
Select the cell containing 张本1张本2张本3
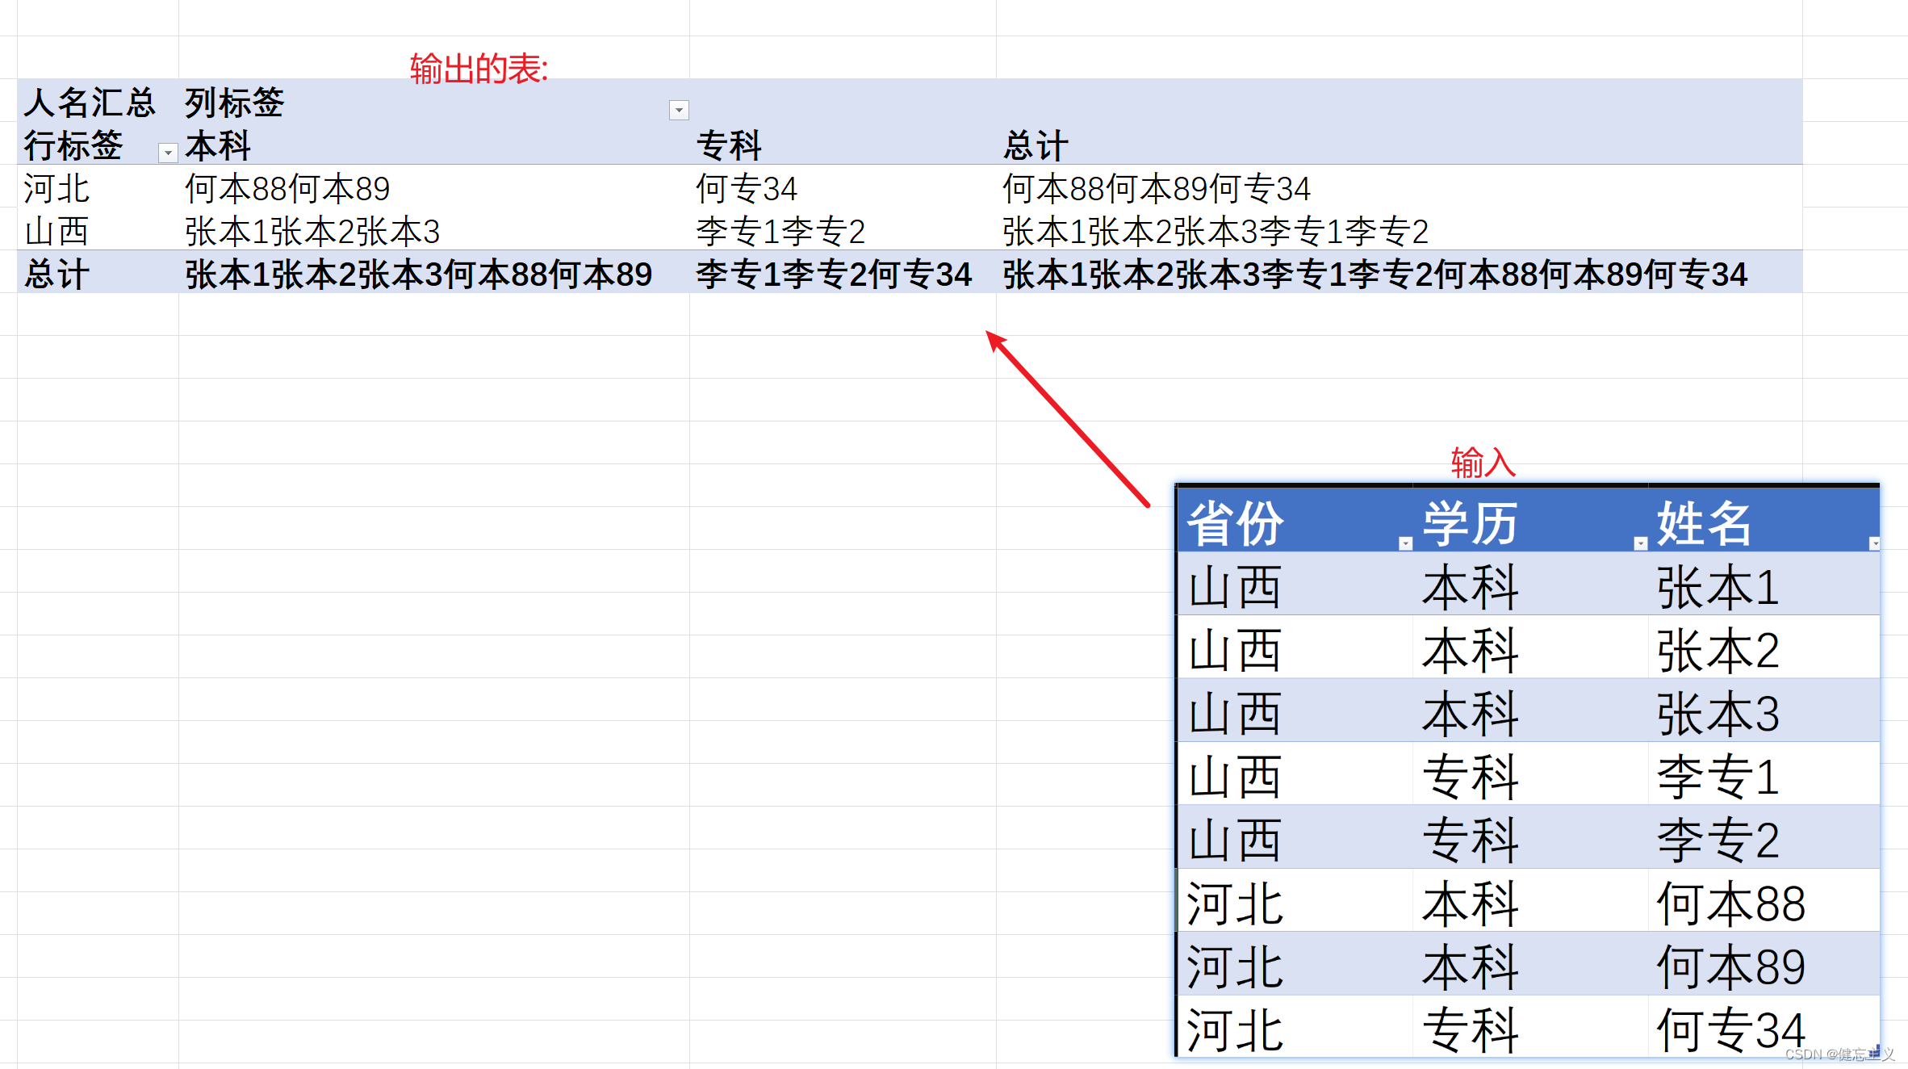(311, 231)
